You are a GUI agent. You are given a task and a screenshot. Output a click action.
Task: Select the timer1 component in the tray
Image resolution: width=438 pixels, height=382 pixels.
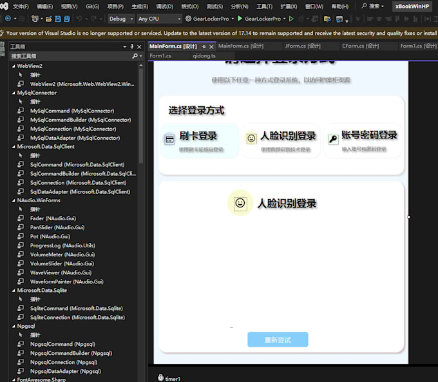tap(169, 378)
